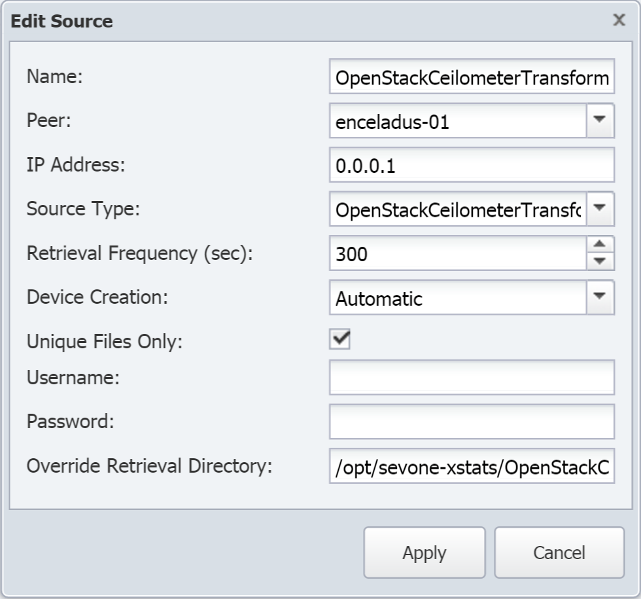This screenshot has height=599, width=641.
Task: Click the Name input field
Action: [472, 77]
